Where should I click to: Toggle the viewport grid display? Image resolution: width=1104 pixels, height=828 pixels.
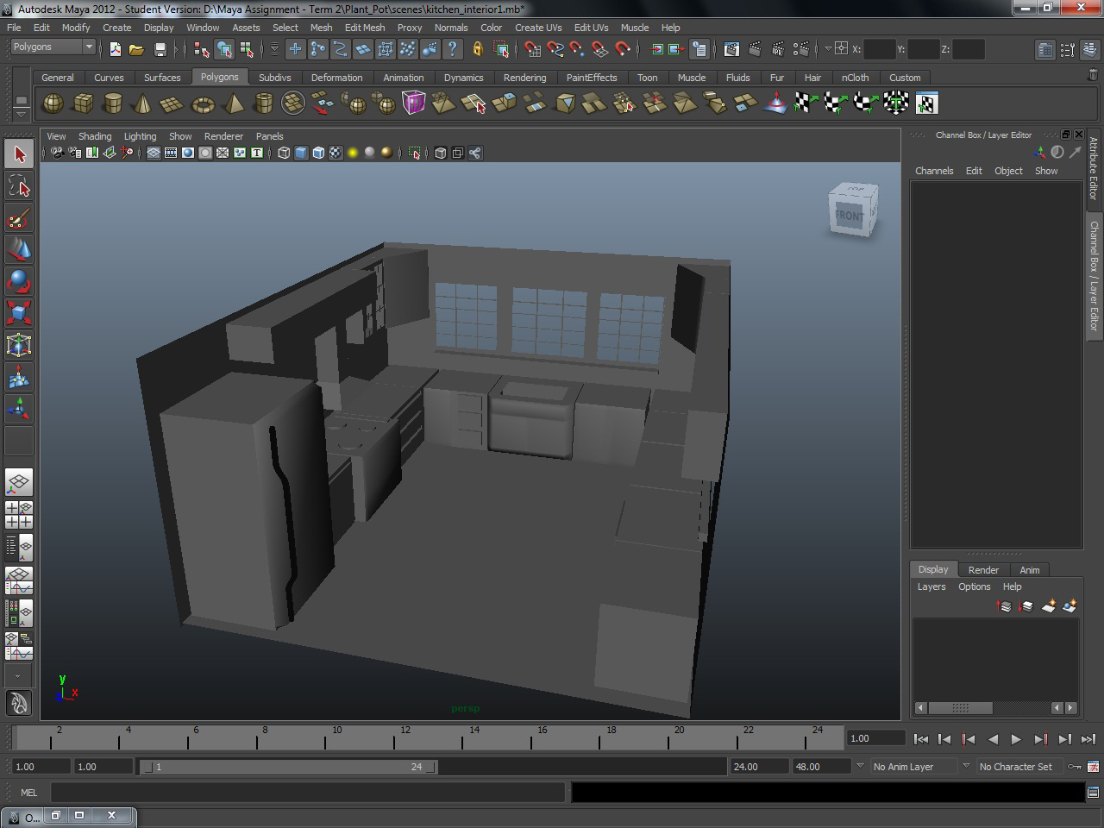153,154
